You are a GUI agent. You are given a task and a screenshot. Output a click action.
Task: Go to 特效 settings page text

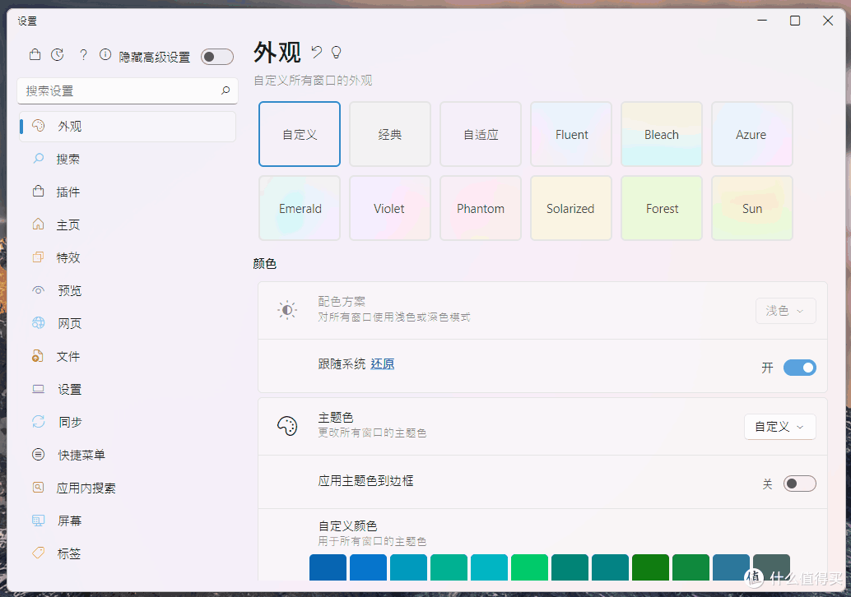click(x=68, y=257)
